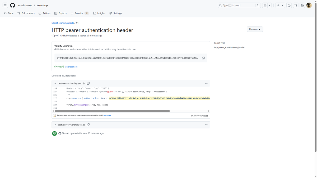
Task: Open the issues icon in header
Action: pyautogui.click(x=289, y=5)
